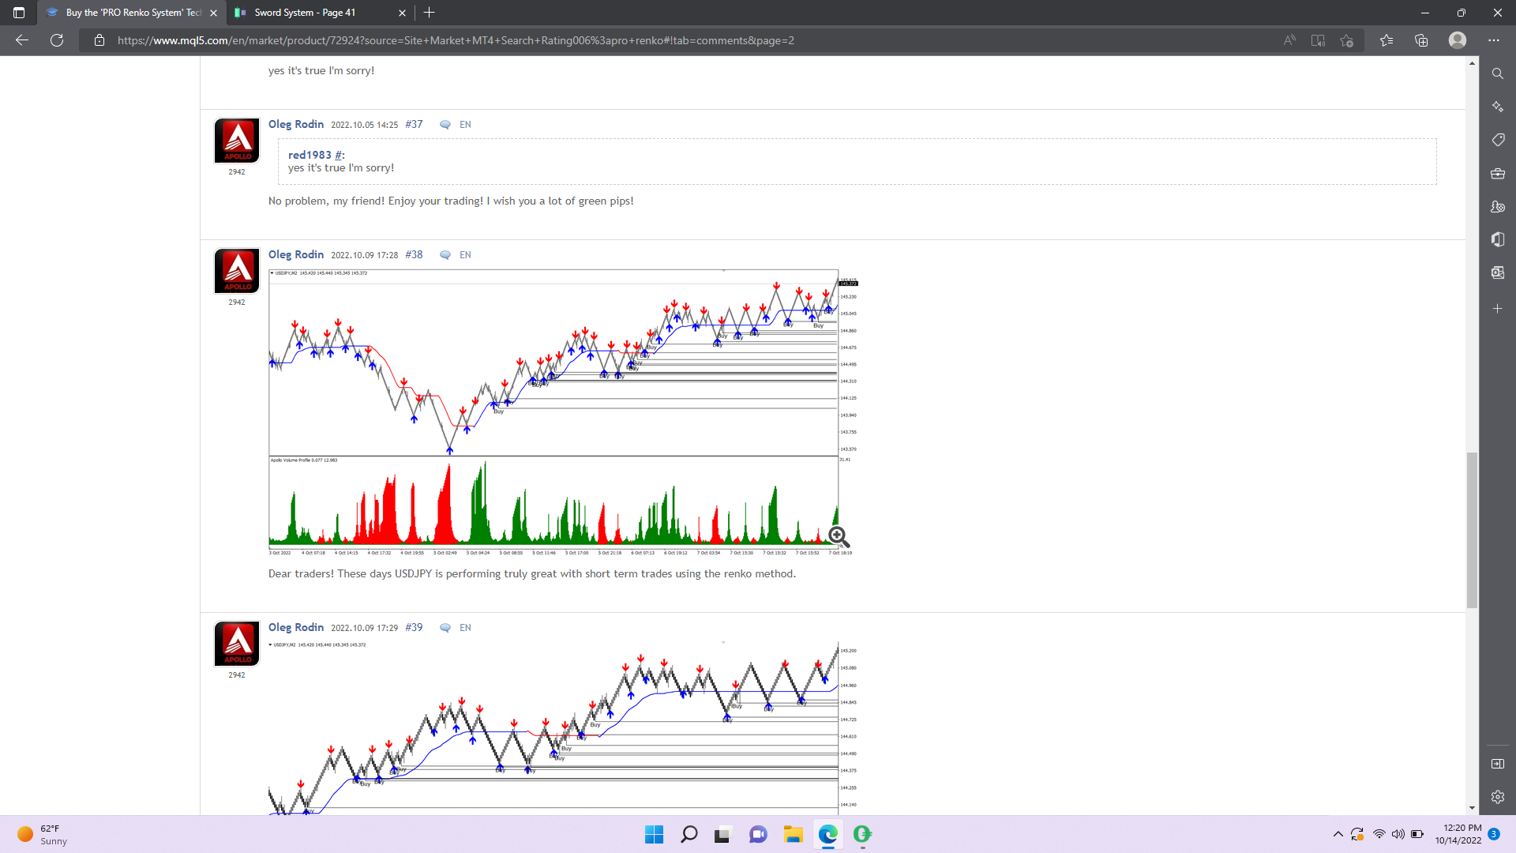Click the Edge sidebar search icon
The width and height of the screenshot is (1516, 853).
coord(1497,73)
